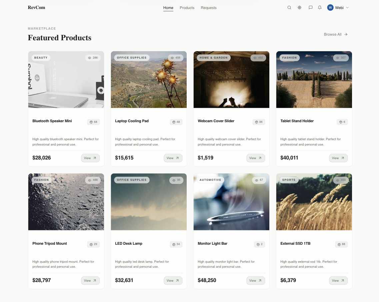379x302 pixels.
Task: Go to the Products tab
Action: 187,8
